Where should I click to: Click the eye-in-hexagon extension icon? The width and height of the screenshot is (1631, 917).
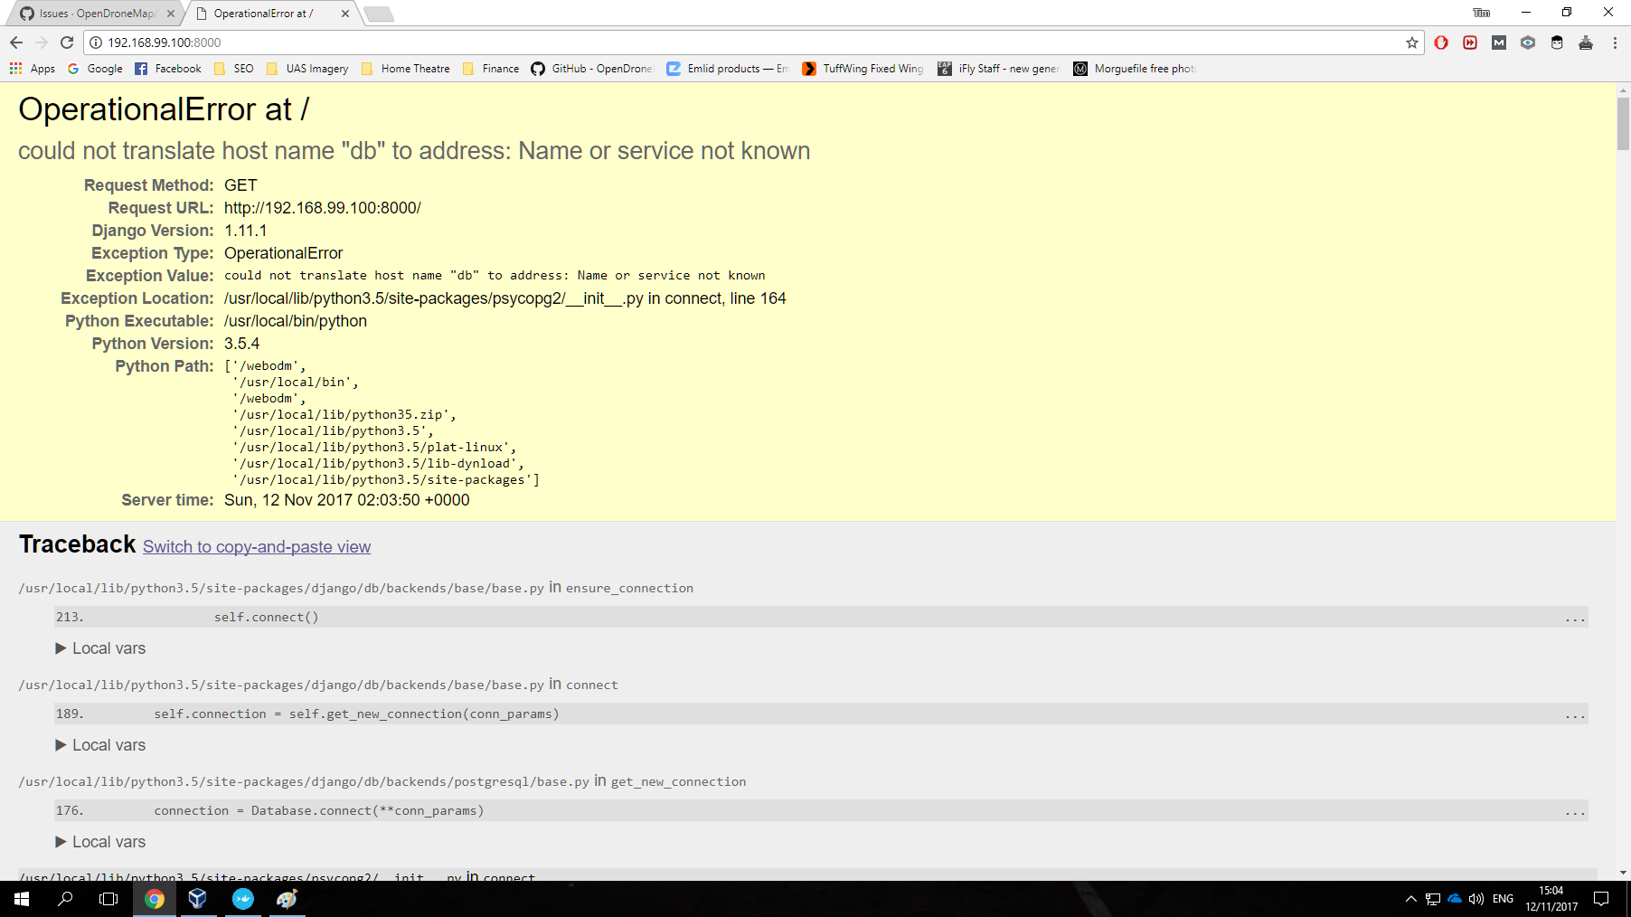(x=1528, y=43)
